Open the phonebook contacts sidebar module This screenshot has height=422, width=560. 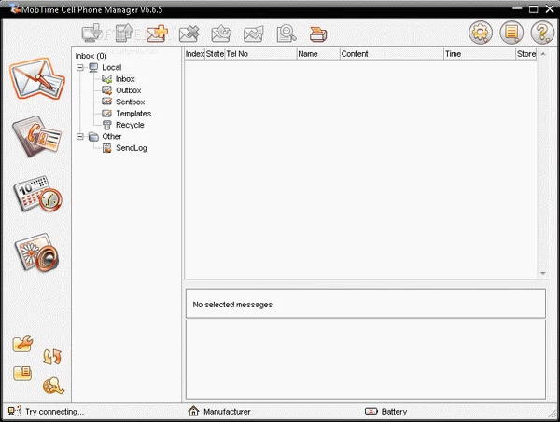[36, 136]
